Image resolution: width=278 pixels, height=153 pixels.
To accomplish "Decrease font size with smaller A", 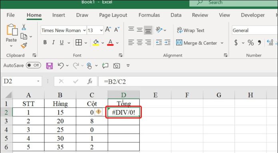I will 117,29.
